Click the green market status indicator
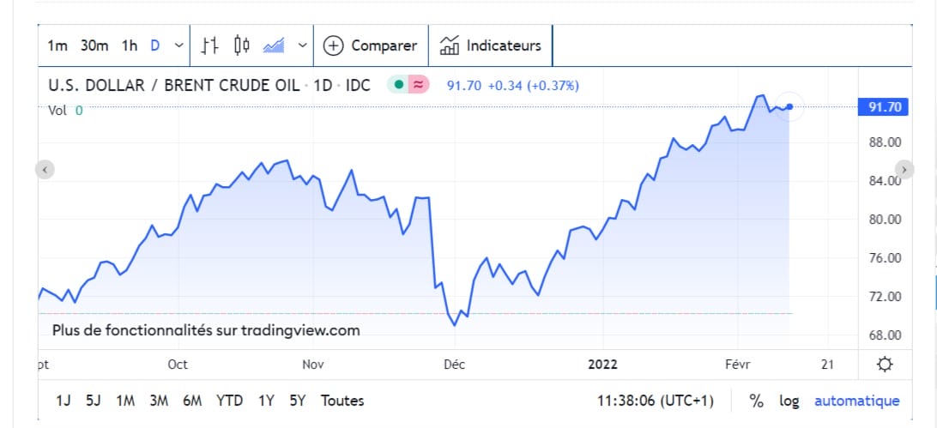The width and height of the screenshot is (937, 428). click(x=399, y=85)
